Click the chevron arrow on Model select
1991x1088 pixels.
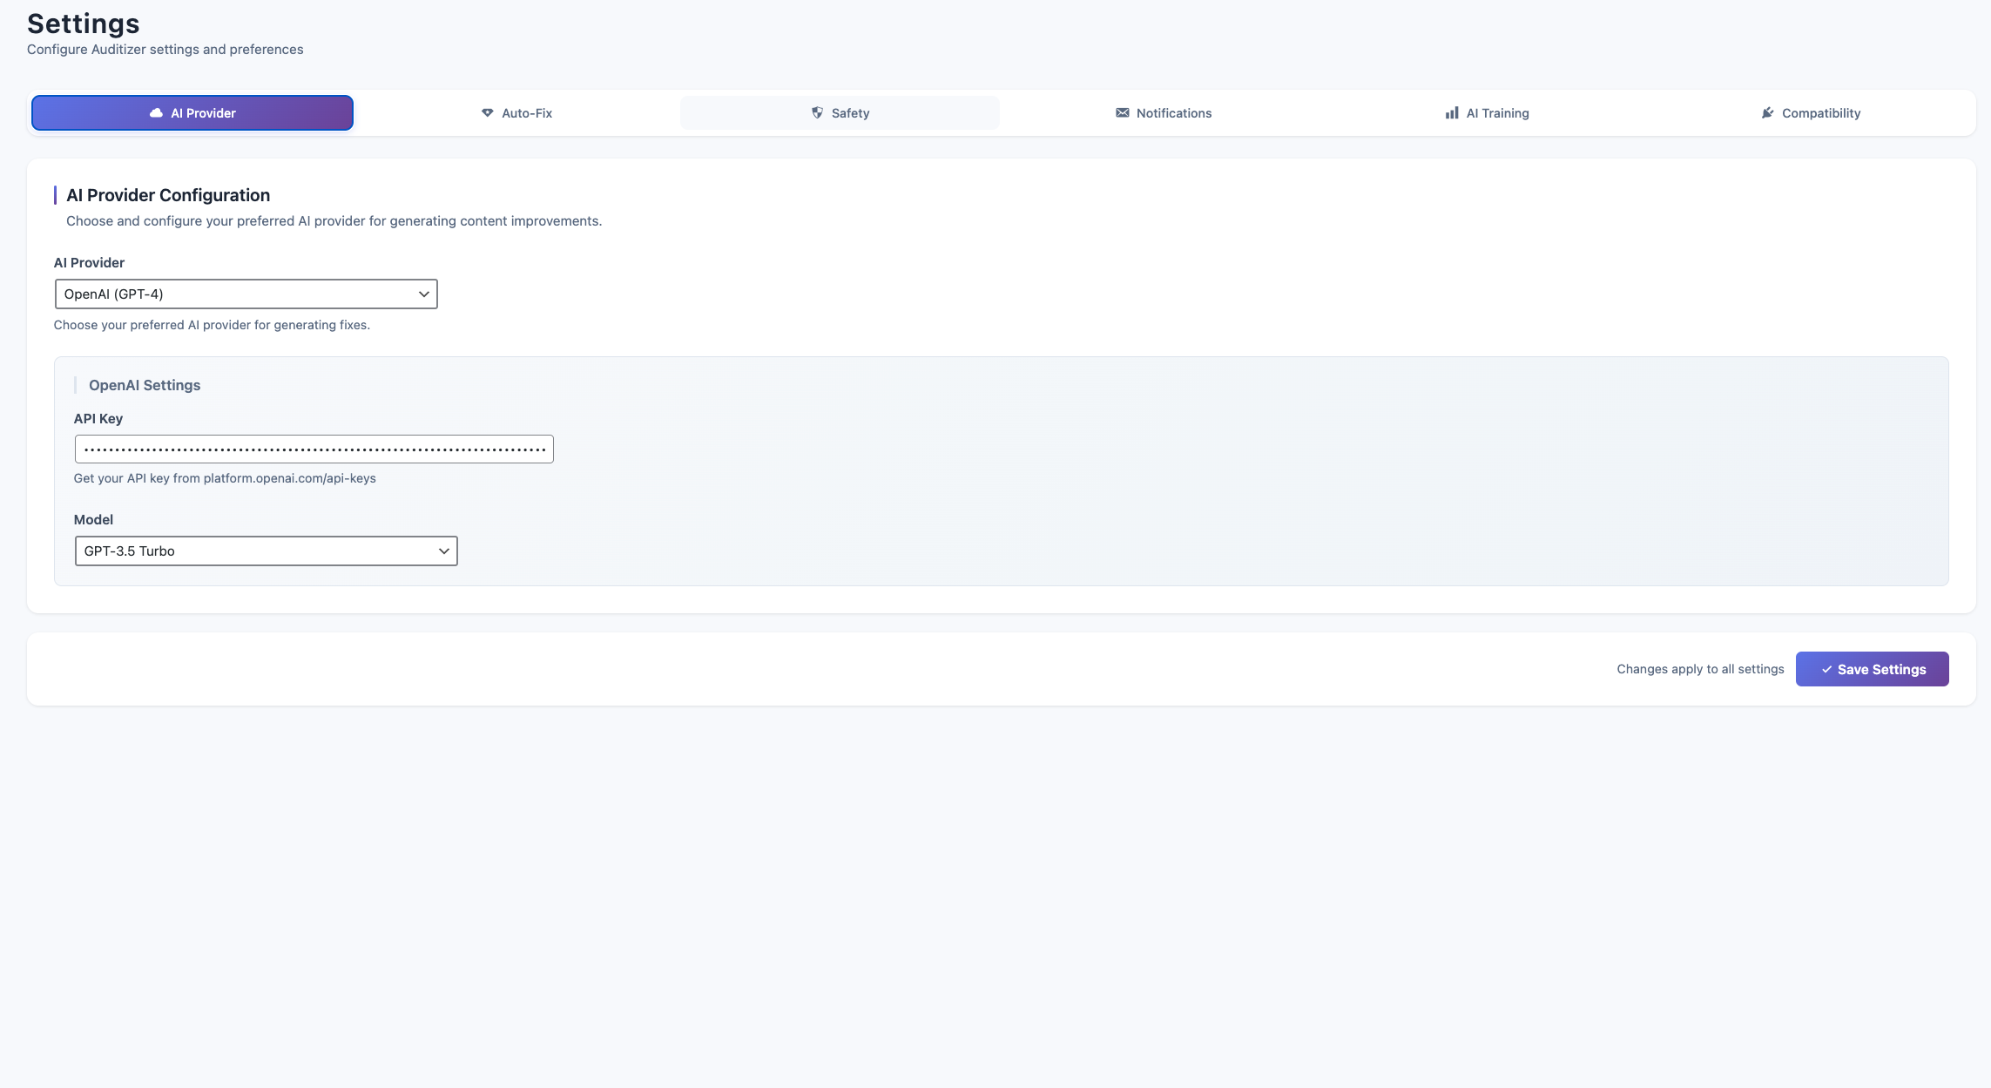pos(444,551)
